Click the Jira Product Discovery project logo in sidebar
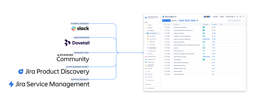The width and height of the screenshot is (255, 102). [x=146, y=18]
